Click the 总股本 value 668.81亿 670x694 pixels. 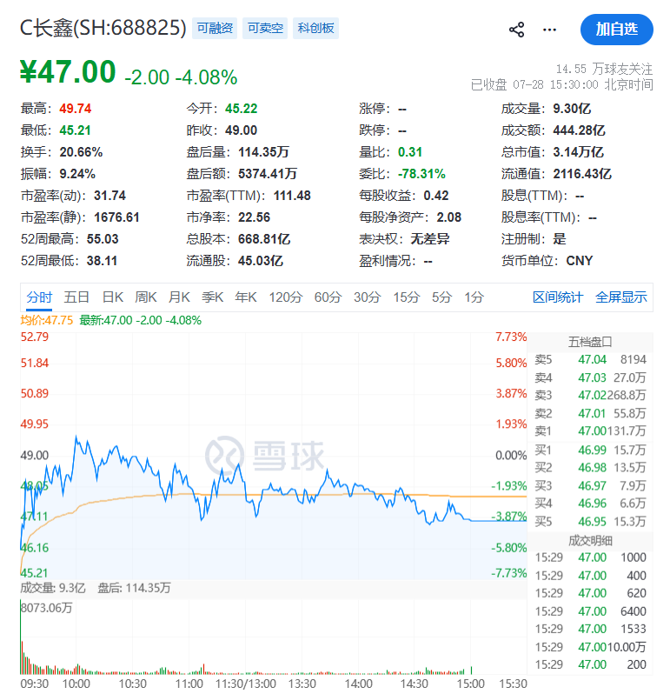(x=264, y=239)
